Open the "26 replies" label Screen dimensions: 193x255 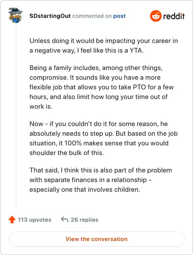[x=84, y=220]
